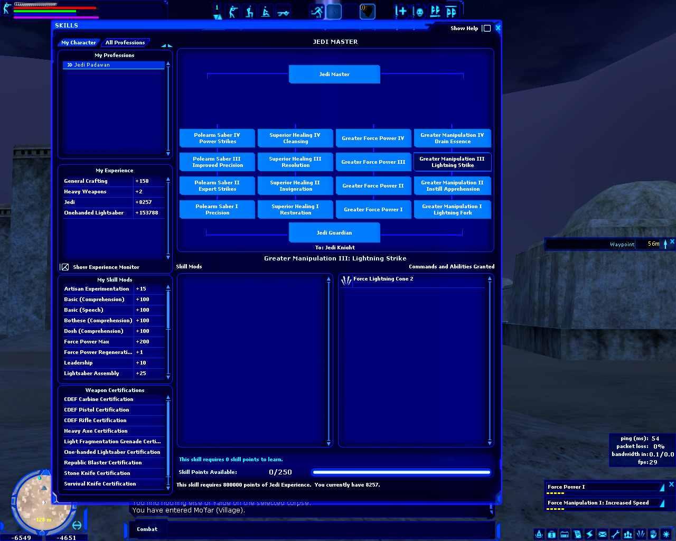Screen dimensions: 676x541
Task: Expand Force Power I buff entry arrow
Action: coord(662,487)
